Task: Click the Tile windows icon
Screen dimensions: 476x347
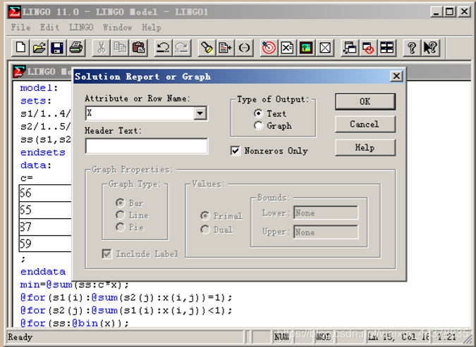Action: pos(386,48)
